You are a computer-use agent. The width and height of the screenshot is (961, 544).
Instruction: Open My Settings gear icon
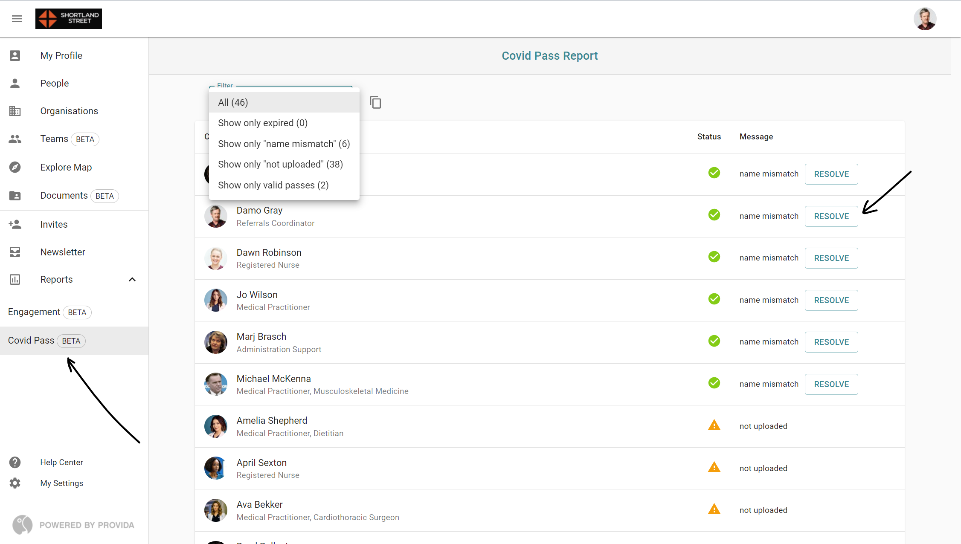click(15, 483)
